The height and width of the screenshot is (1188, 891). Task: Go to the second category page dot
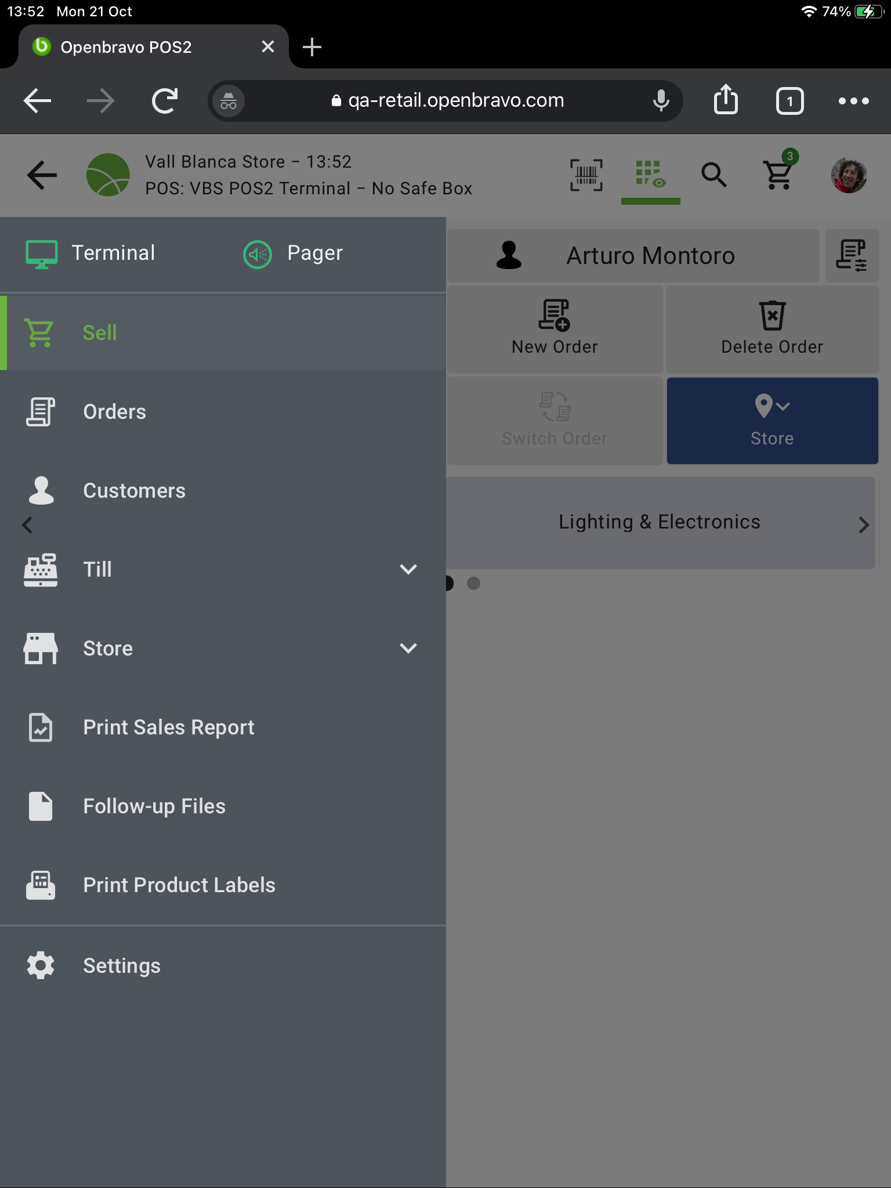tap(473, 583)
